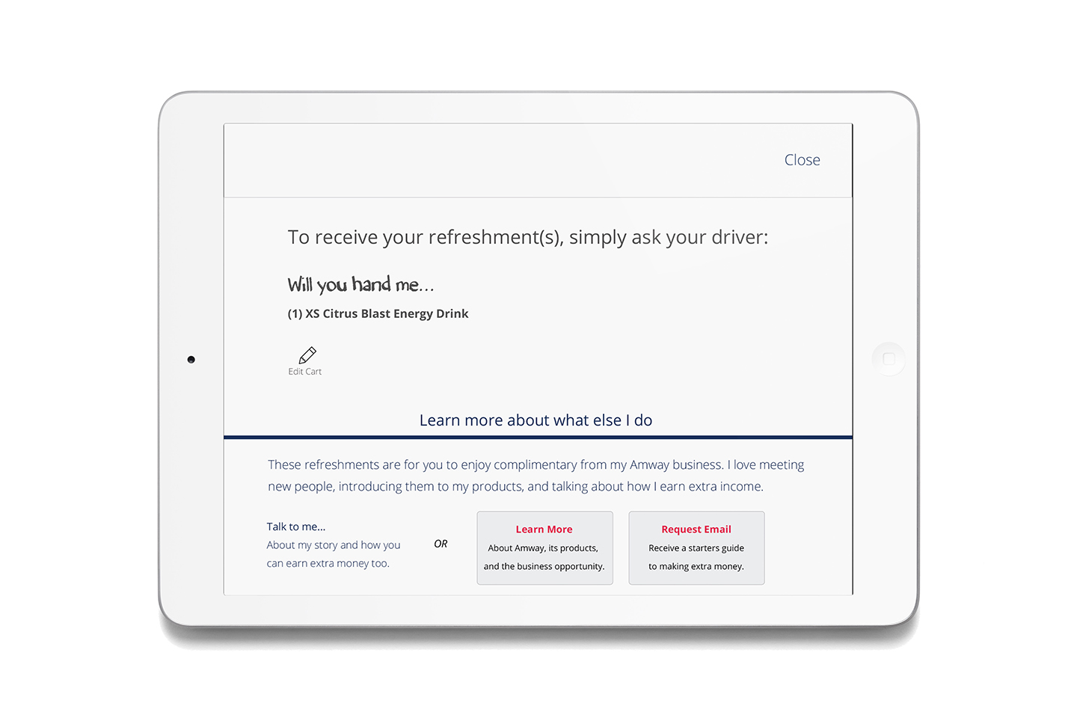Viewport: 1077px width, 718px height.
Task: Select the XS Citrus Blast Energy Drink item
Action: pyautogui.click(x=378, y=313)
